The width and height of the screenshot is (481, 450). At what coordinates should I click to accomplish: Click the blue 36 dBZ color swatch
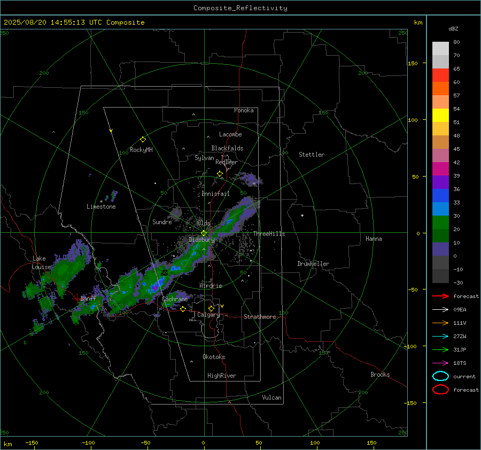[440, 196]
